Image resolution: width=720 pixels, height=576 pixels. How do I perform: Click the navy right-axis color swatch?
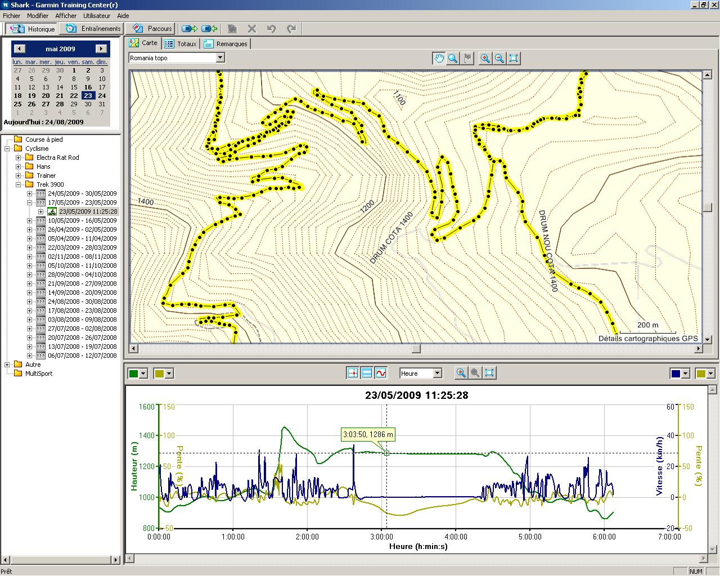pyautogui.click(x=676, y=373)
